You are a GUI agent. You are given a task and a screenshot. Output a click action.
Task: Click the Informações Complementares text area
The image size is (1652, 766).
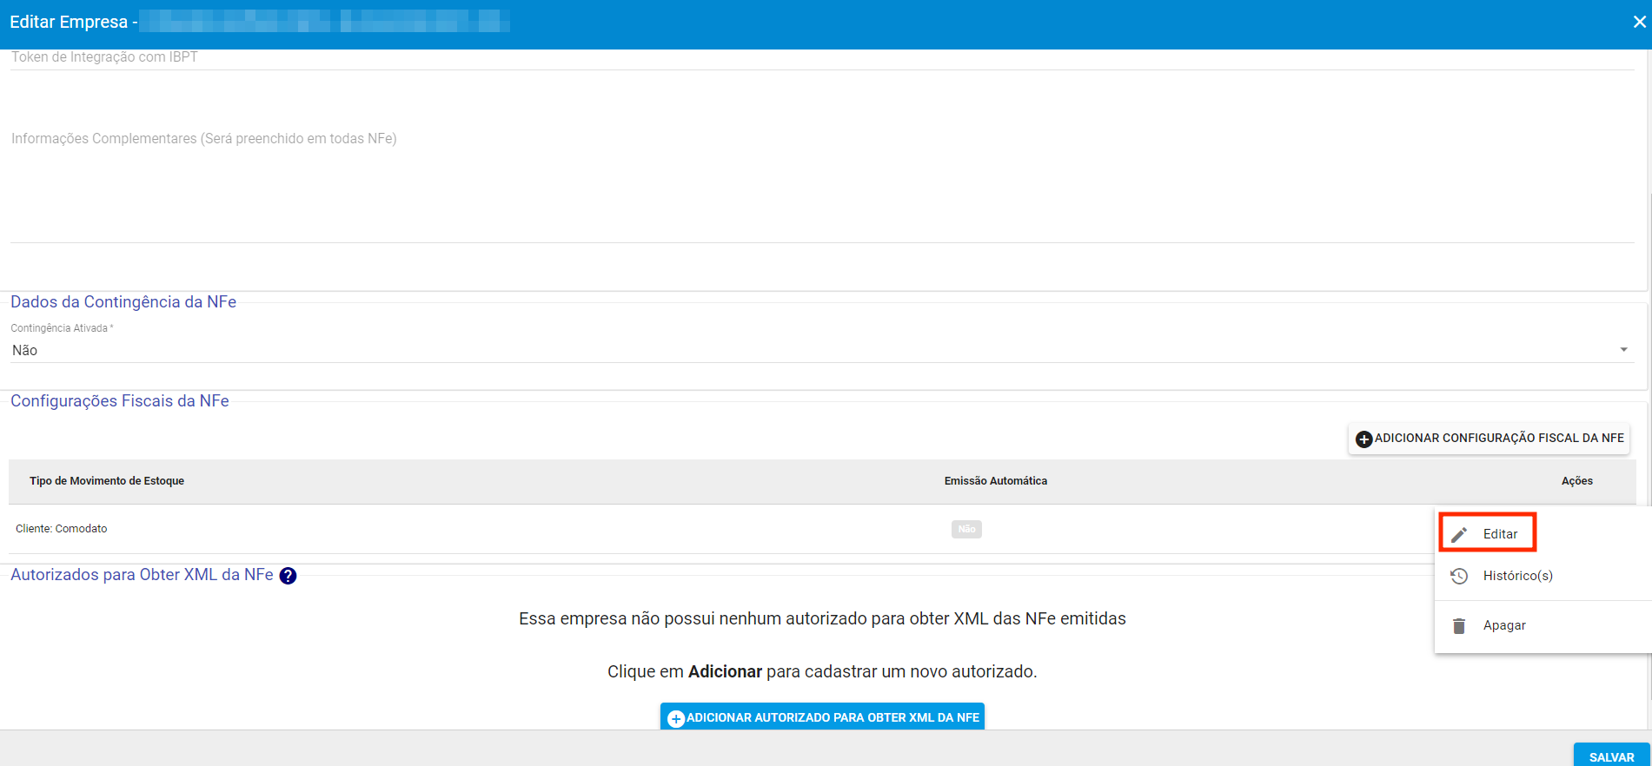click(x=822, y=185)
